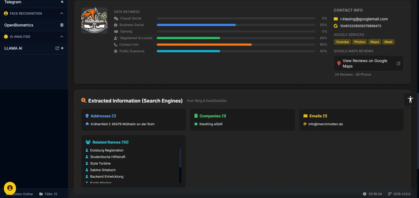This screenshot has height=198, width=419.
Task: Click the Business Social progress bar
Action: tap(236, 25)
